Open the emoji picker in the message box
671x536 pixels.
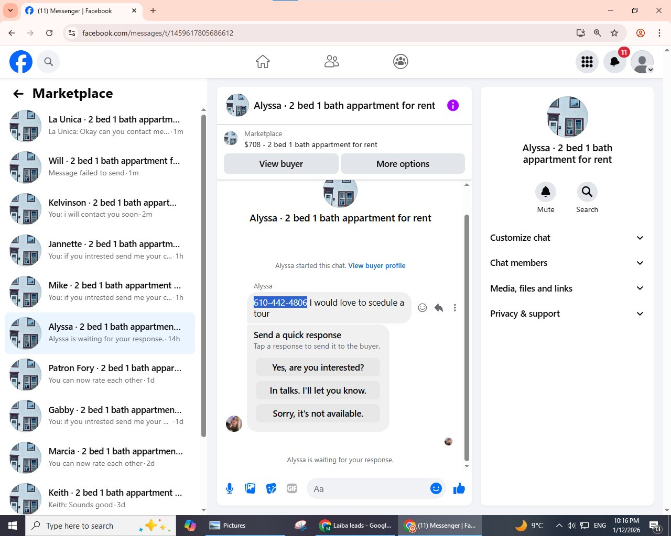tap(436, 488)
